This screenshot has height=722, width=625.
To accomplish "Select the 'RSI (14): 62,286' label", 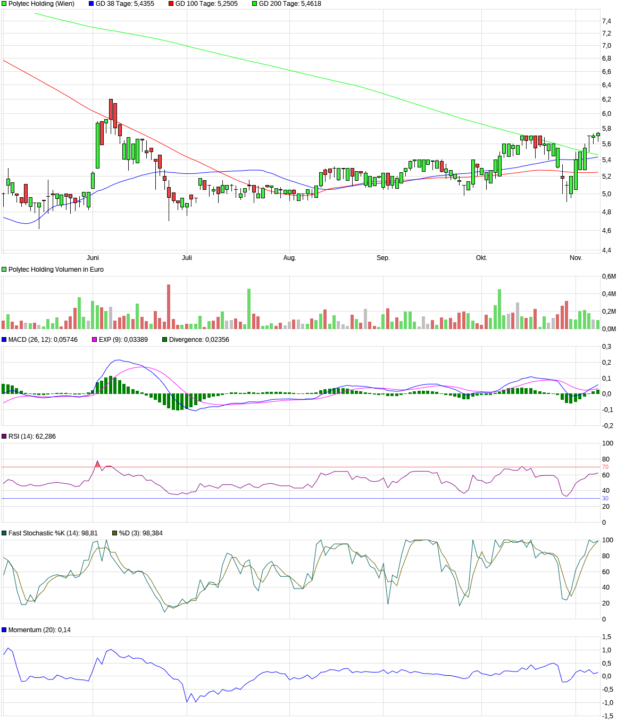I will 32,436.
